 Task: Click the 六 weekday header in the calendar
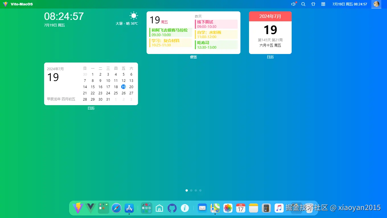[131, 68]
